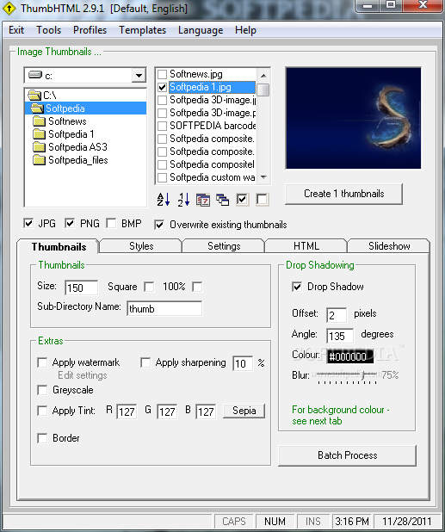The width and height of the screenshot is (445, 532).
Task: Check the Softnews.jpg file checkbox
Action: [x=162, y=74]
